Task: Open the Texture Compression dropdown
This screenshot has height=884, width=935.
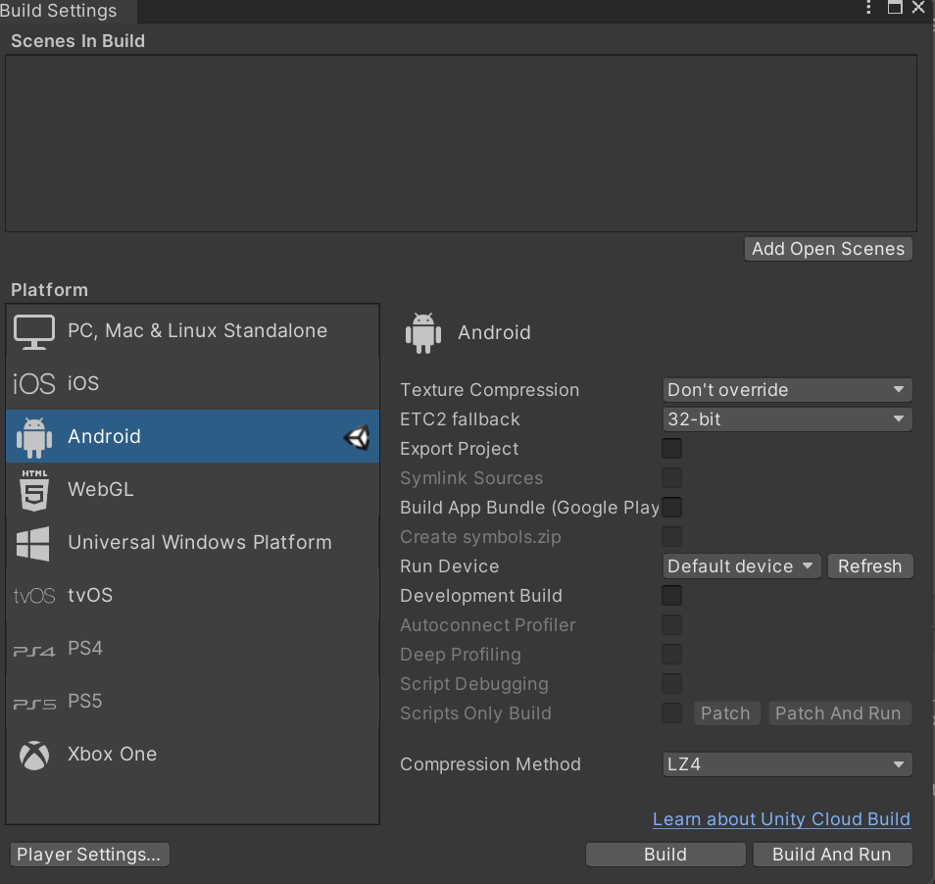Action: coord(787,390)
